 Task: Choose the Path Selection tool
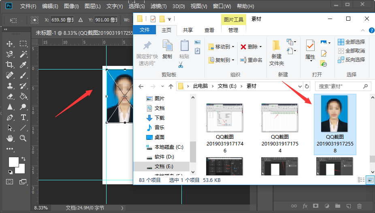(x=10, y=128)
